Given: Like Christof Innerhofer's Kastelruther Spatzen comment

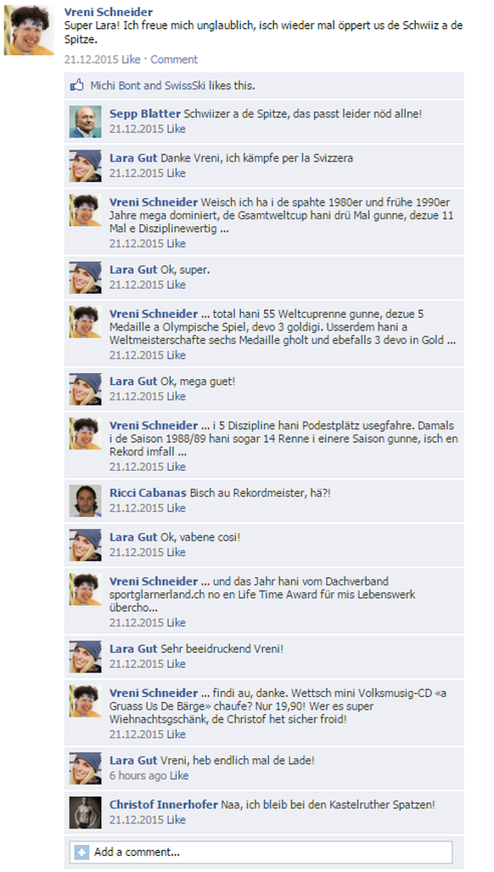Looking at the screenshot, I should 177,819.
